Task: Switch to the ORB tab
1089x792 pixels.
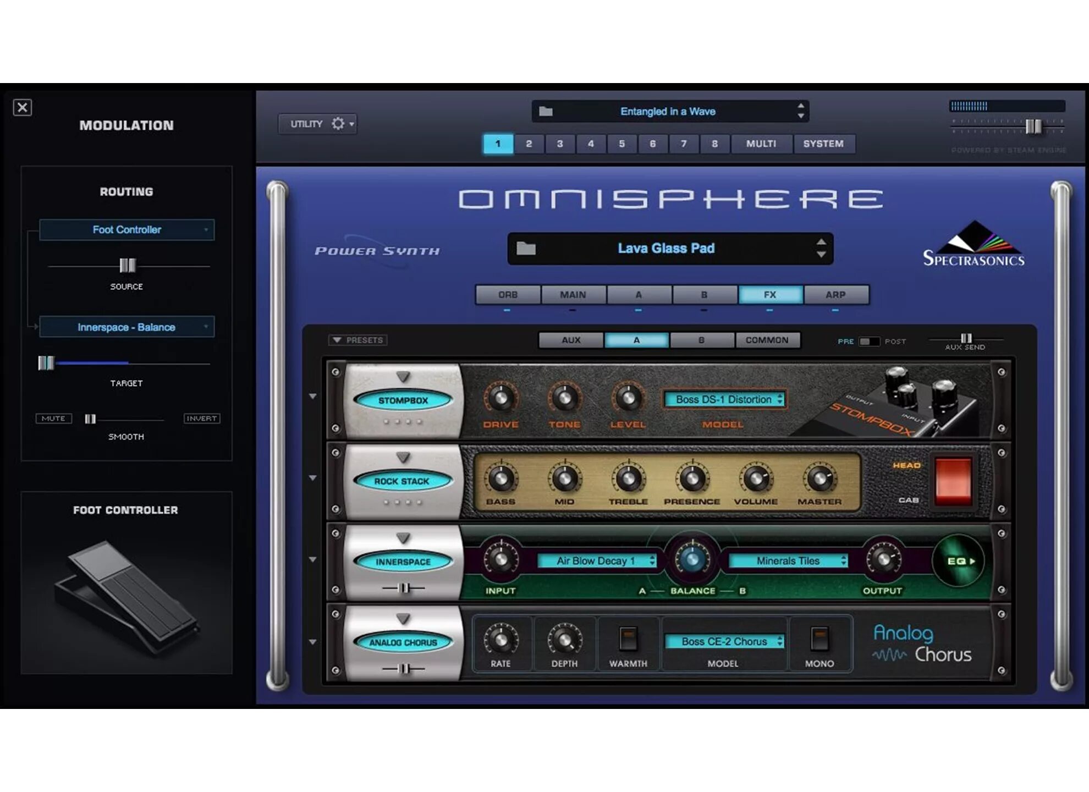Action: tap(508, 295)
